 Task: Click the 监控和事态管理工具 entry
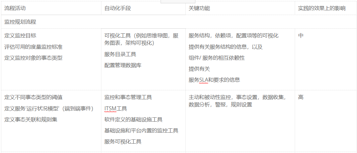click(x=128, y=97)
